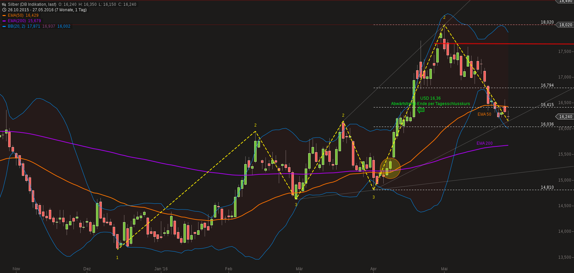Image resolution: width=574 pixels, height=273 pixels.
Task: Click wave label '1' at December low
Action: click(117, 258)
